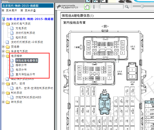Click the 保险丝继电器信息 document icon
The image size is (154, 130).
(12, 60)
